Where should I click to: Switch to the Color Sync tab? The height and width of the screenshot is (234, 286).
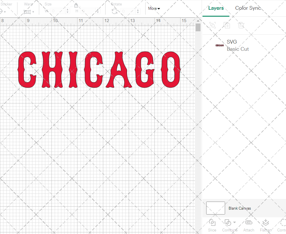point(248,8)
